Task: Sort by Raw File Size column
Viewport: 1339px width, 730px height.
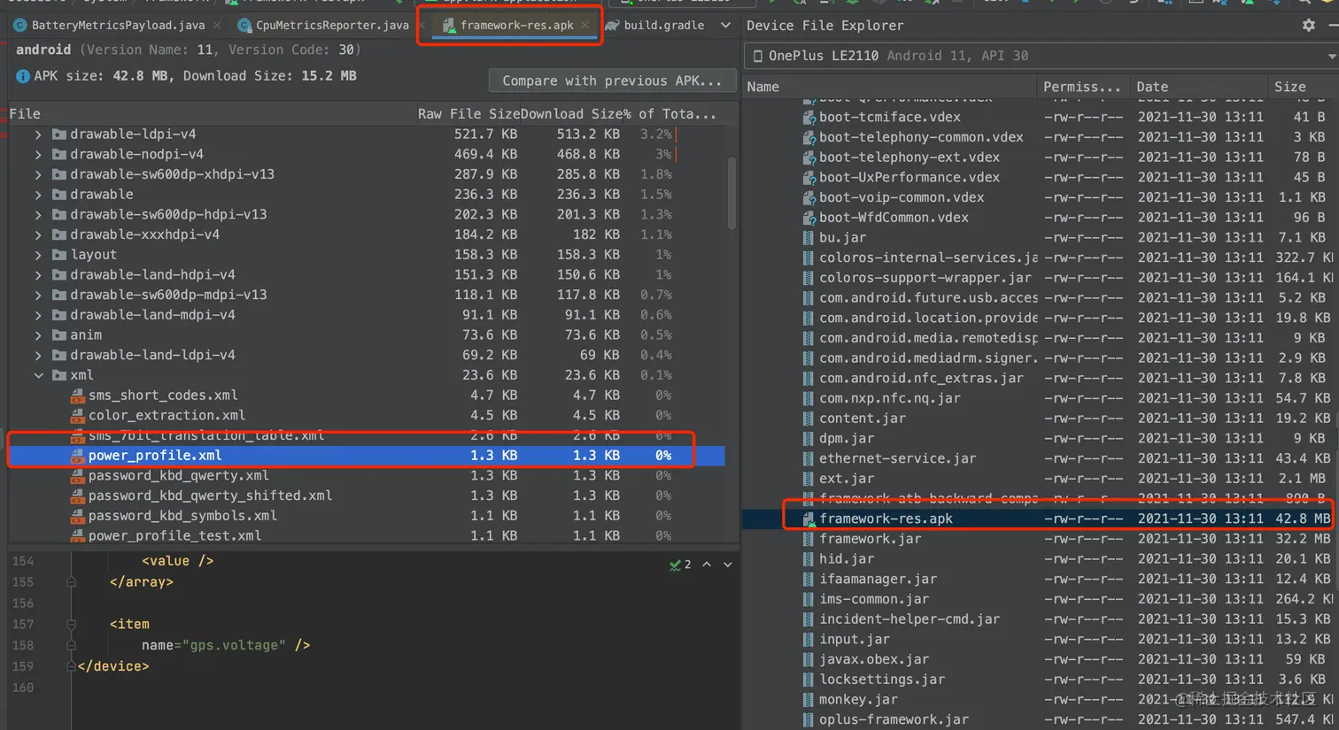Action: point(469,114)
